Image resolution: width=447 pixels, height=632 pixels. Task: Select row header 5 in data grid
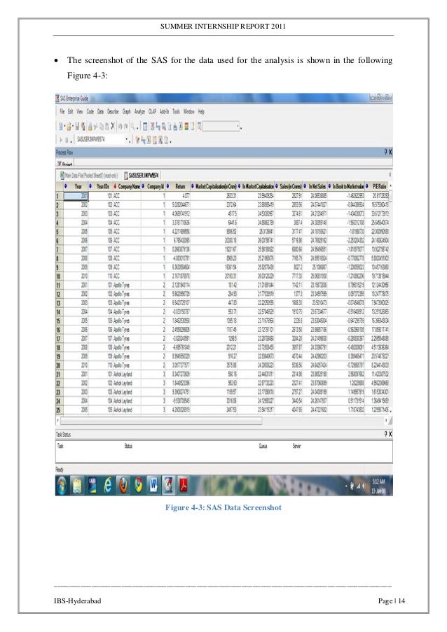(x=59, y=232)
